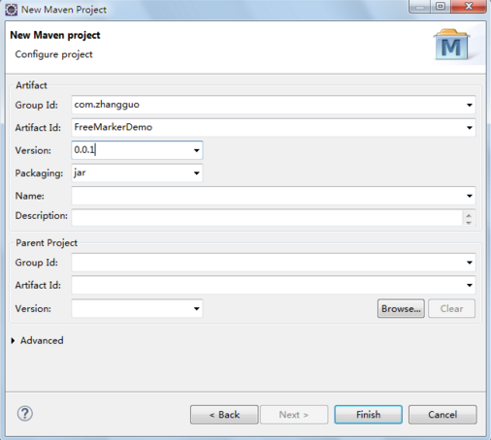This screenshot has width=491, height=440.
Task: Click the 'Parent Project' group label
Action: pyautogui.click(x=47, y=243)
